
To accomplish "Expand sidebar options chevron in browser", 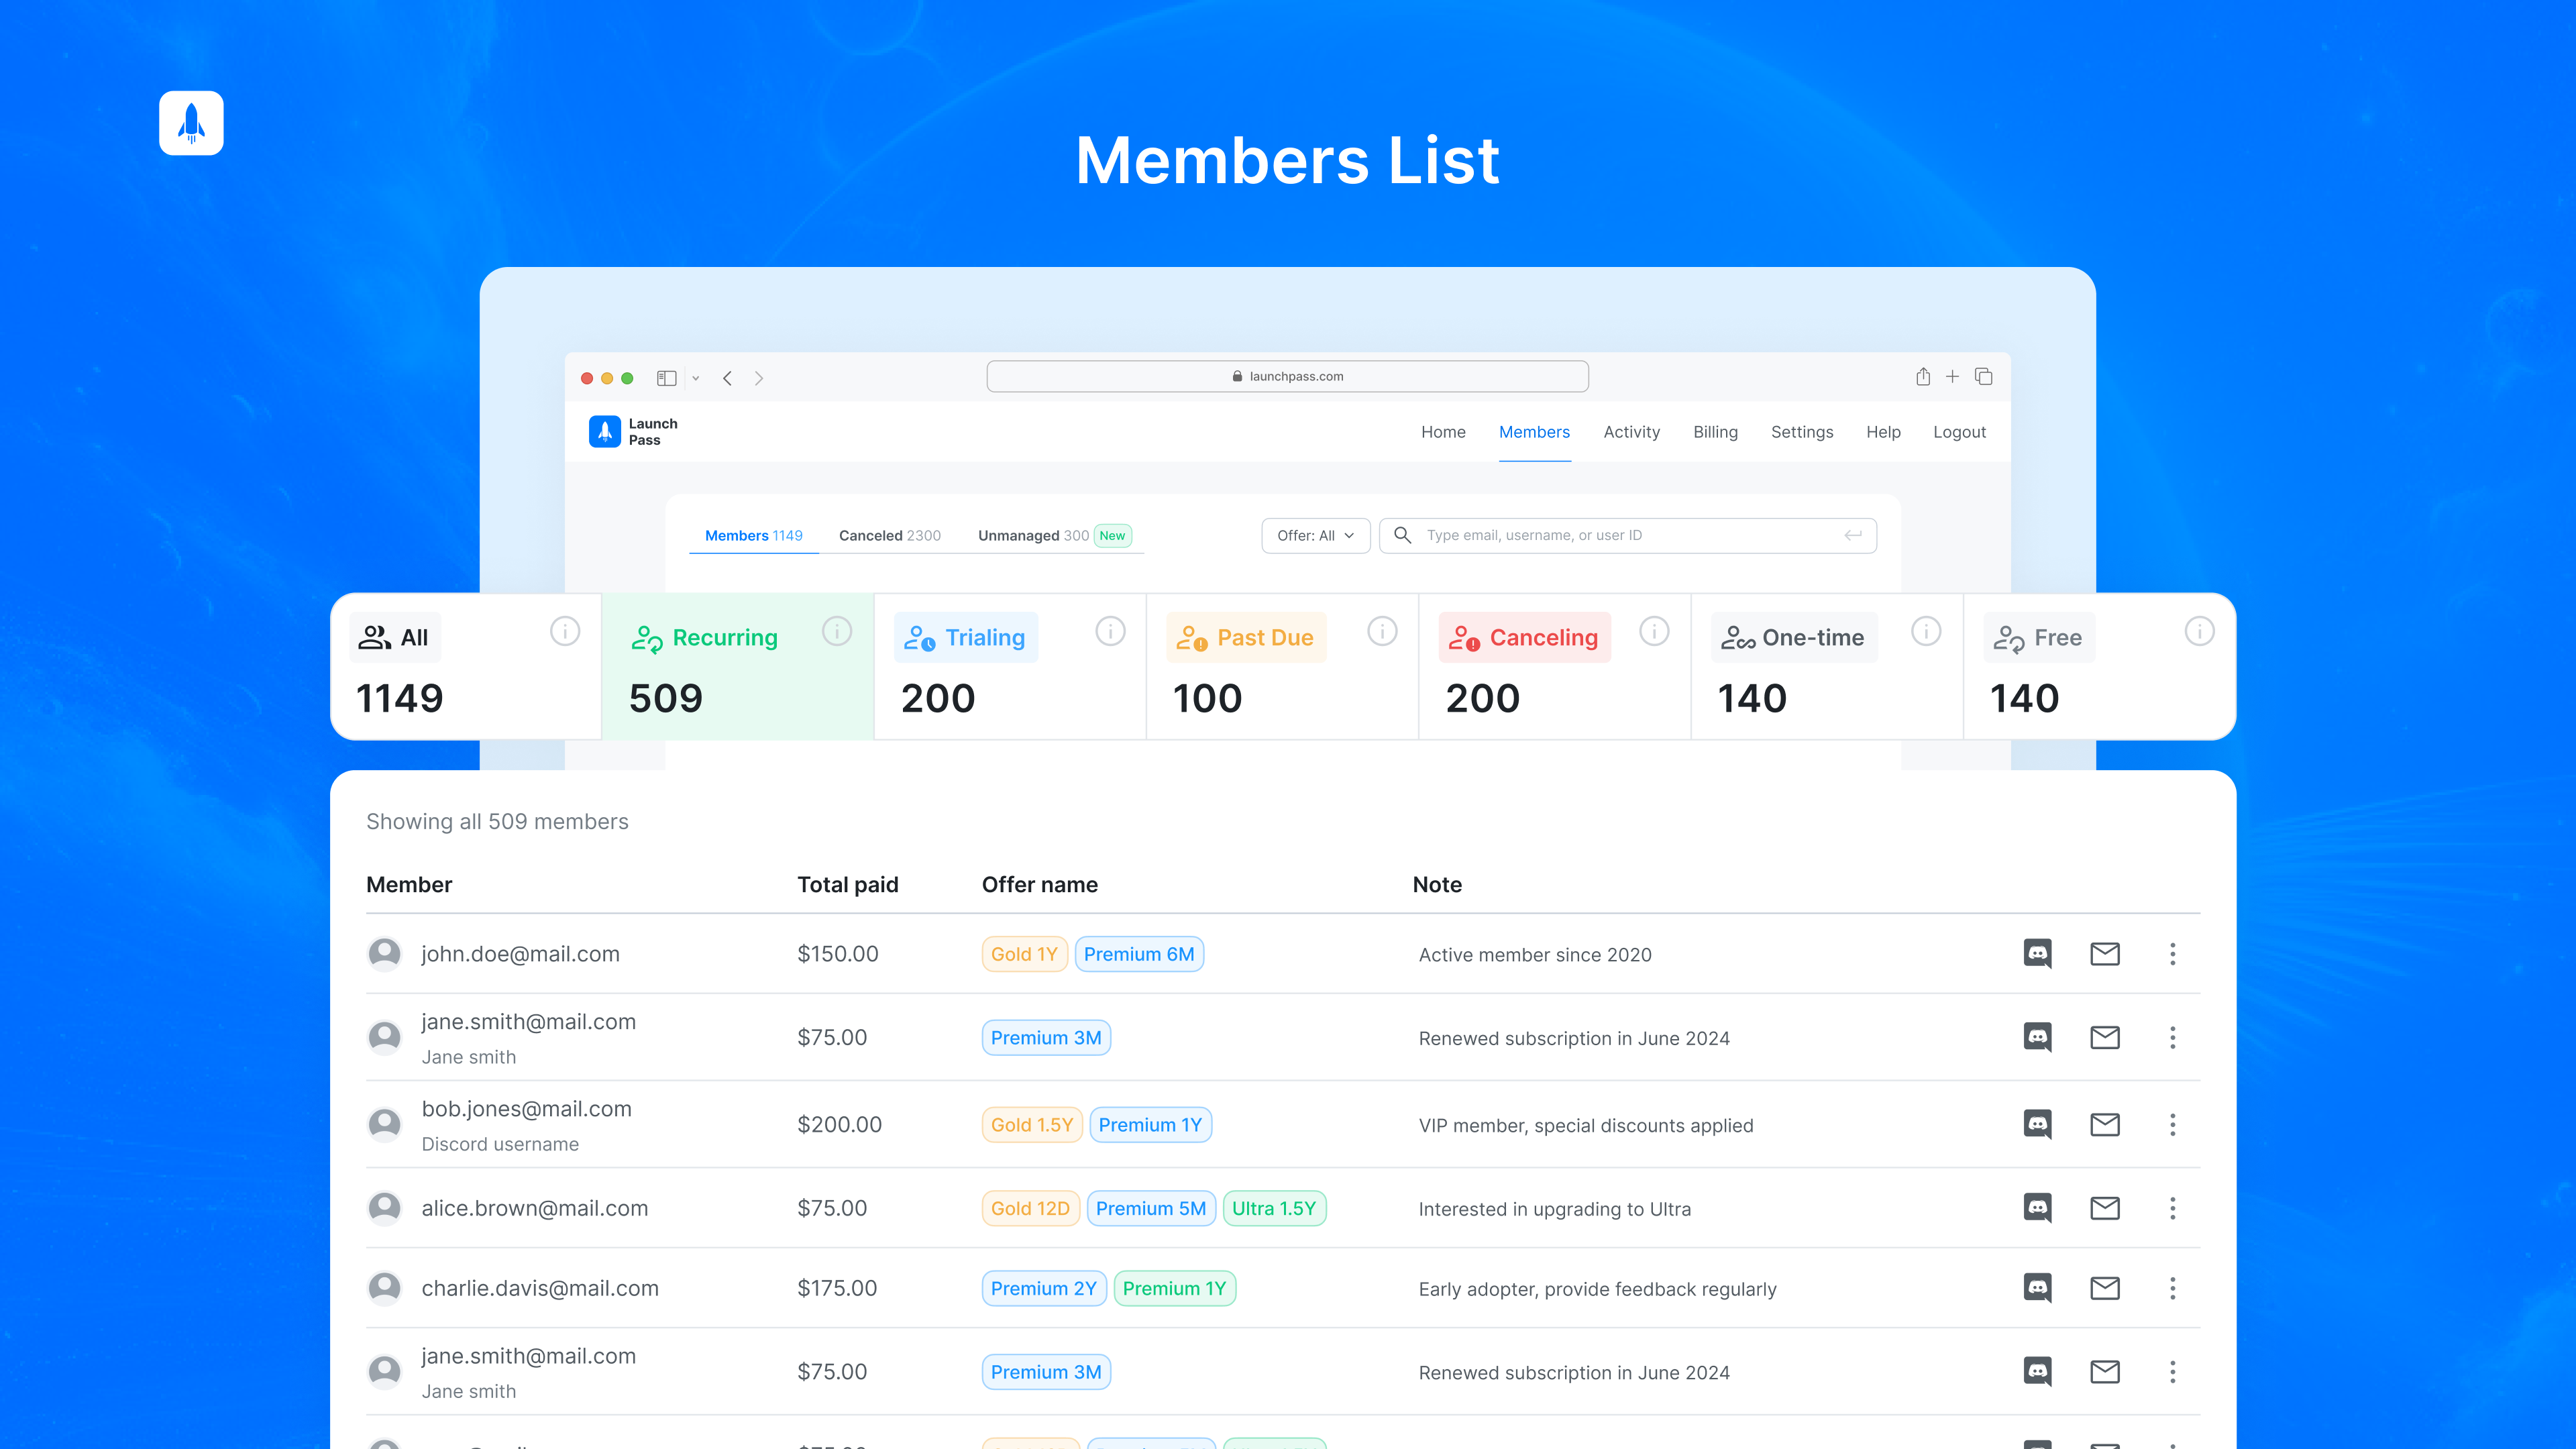I will click(x=696, y=378).
